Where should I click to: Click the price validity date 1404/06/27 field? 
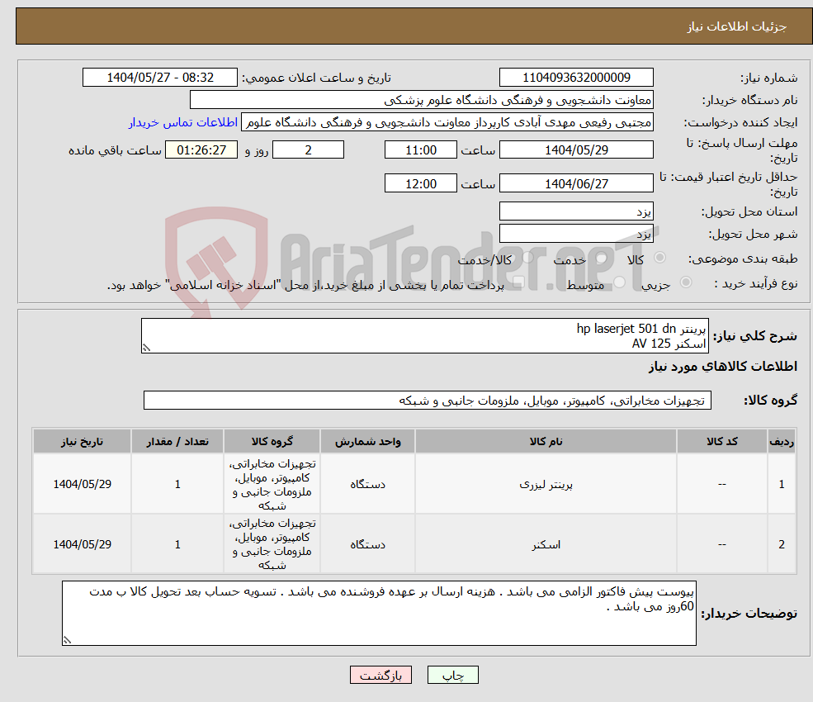[x=576, y=183]
